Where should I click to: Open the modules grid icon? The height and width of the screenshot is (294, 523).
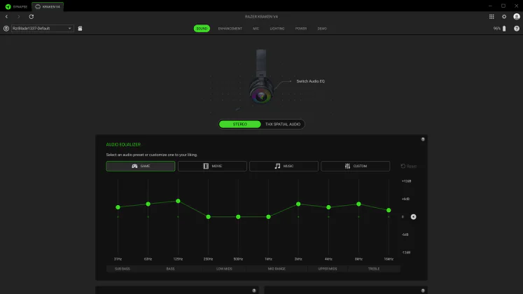(x=491, y=16)
